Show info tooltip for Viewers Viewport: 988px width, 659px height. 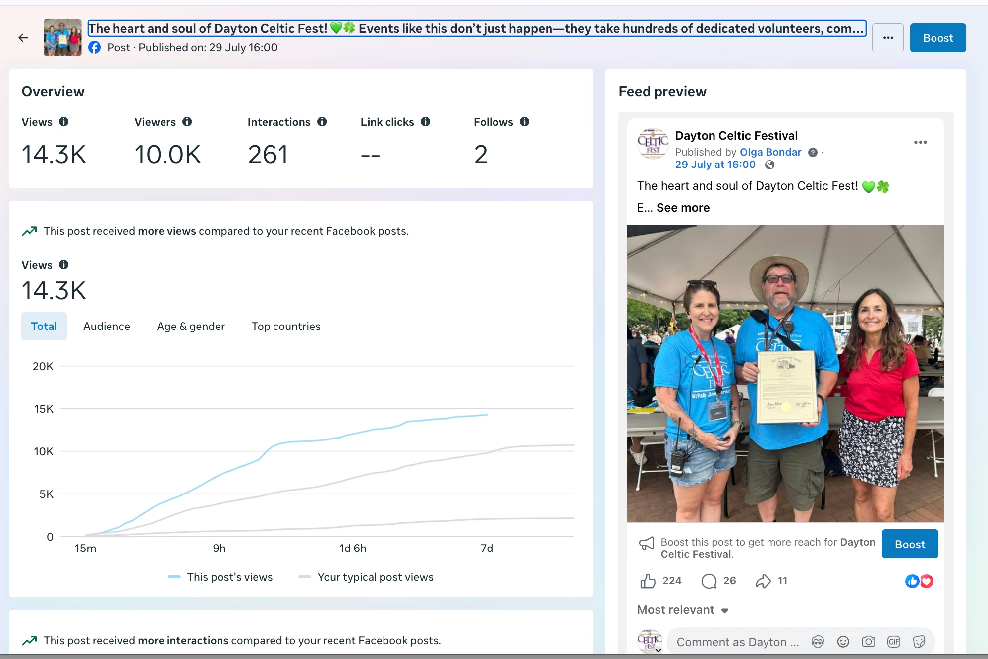187,122
